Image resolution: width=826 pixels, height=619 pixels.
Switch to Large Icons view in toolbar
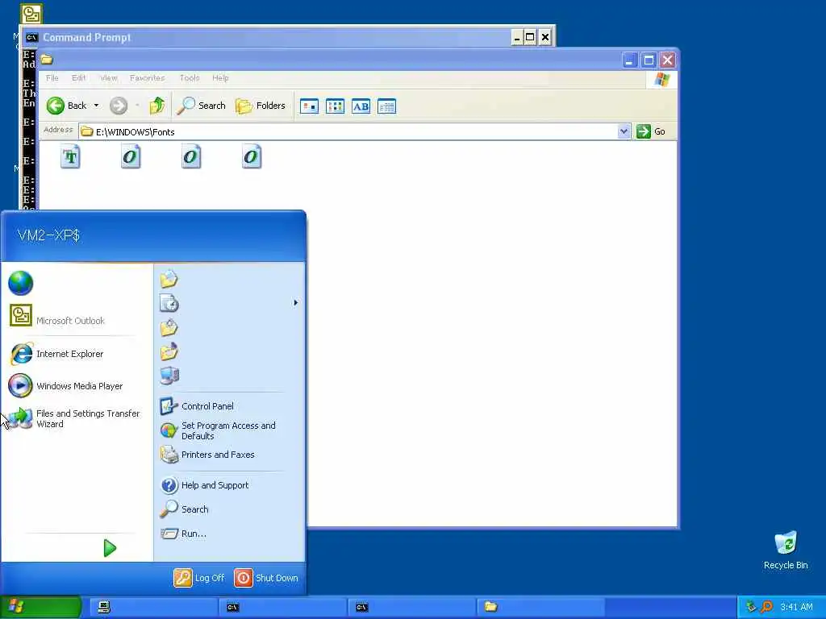pyautogui.click(x=309, y=106)
